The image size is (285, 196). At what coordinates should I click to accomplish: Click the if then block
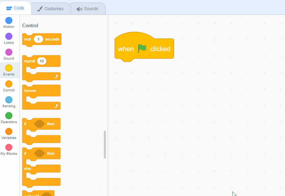(x=41, y=131)
